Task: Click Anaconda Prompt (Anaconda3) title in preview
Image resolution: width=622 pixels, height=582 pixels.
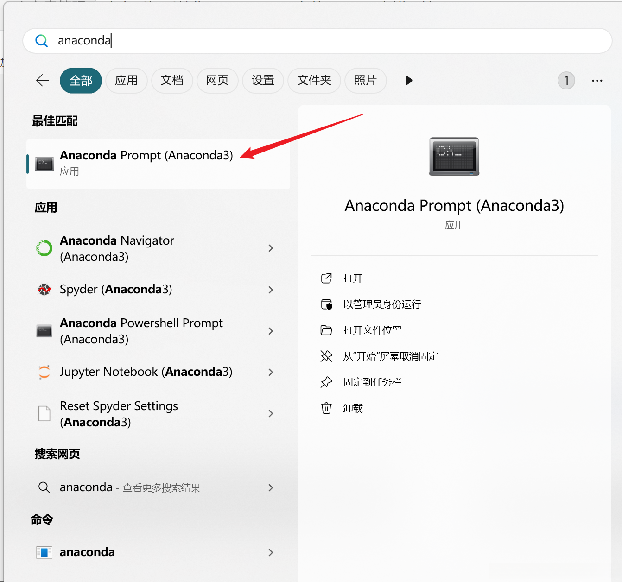Action: coord(454,205)
